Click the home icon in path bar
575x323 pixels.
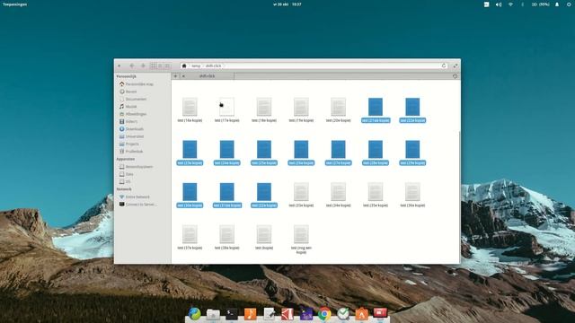pos(184,65)
